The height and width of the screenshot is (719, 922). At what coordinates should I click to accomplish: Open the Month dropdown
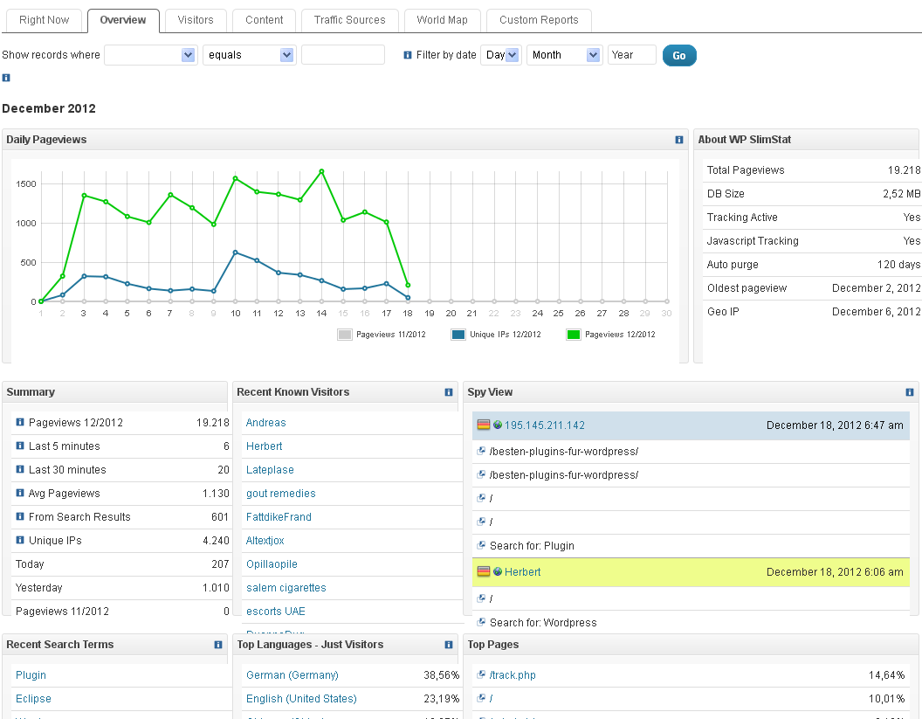(x=565, y=55)
